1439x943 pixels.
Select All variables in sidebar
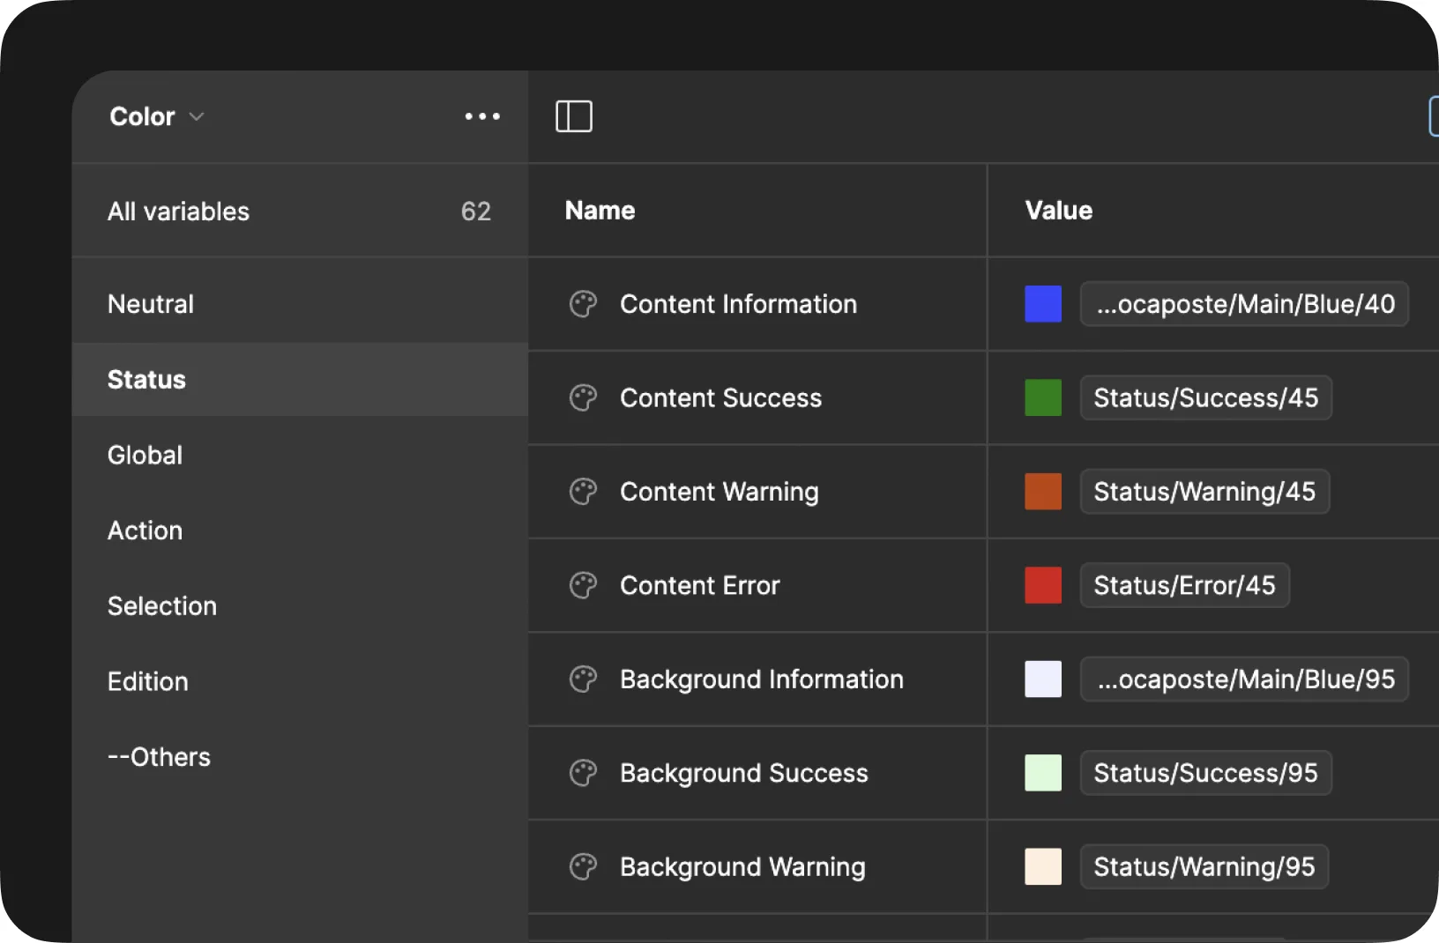[300, 211]
